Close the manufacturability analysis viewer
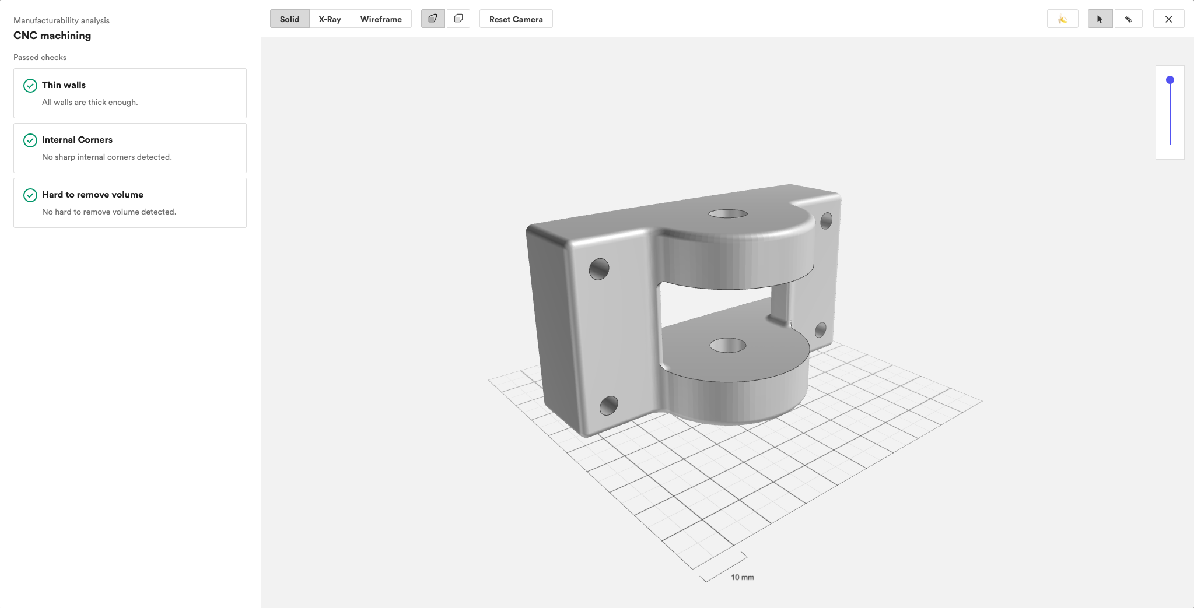Screen dimensions: 1194x608 tap(1168, 19)
